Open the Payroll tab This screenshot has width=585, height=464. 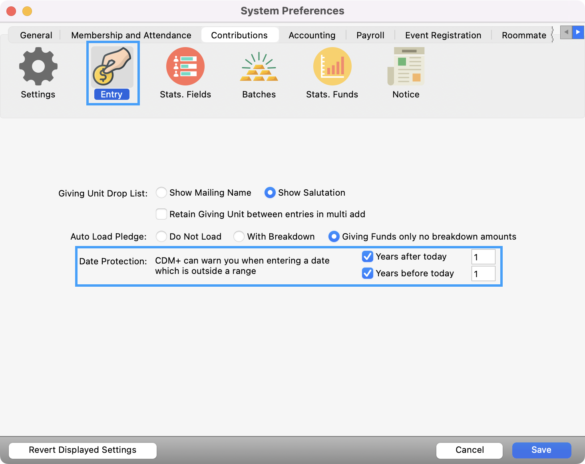370,35
